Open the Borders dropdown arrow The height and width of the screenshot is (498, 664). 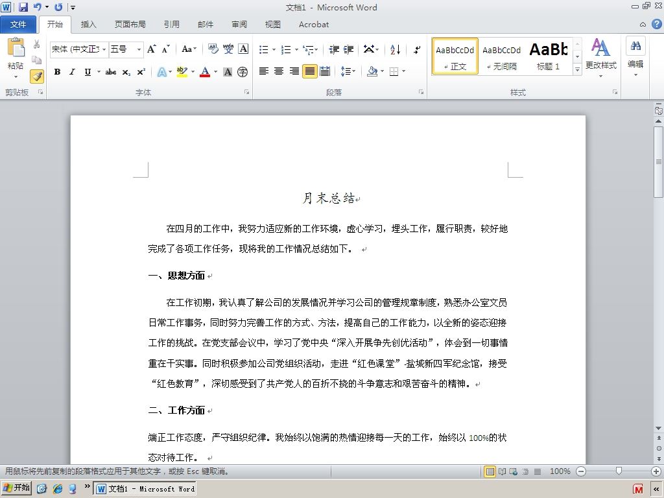pos(404,71)
